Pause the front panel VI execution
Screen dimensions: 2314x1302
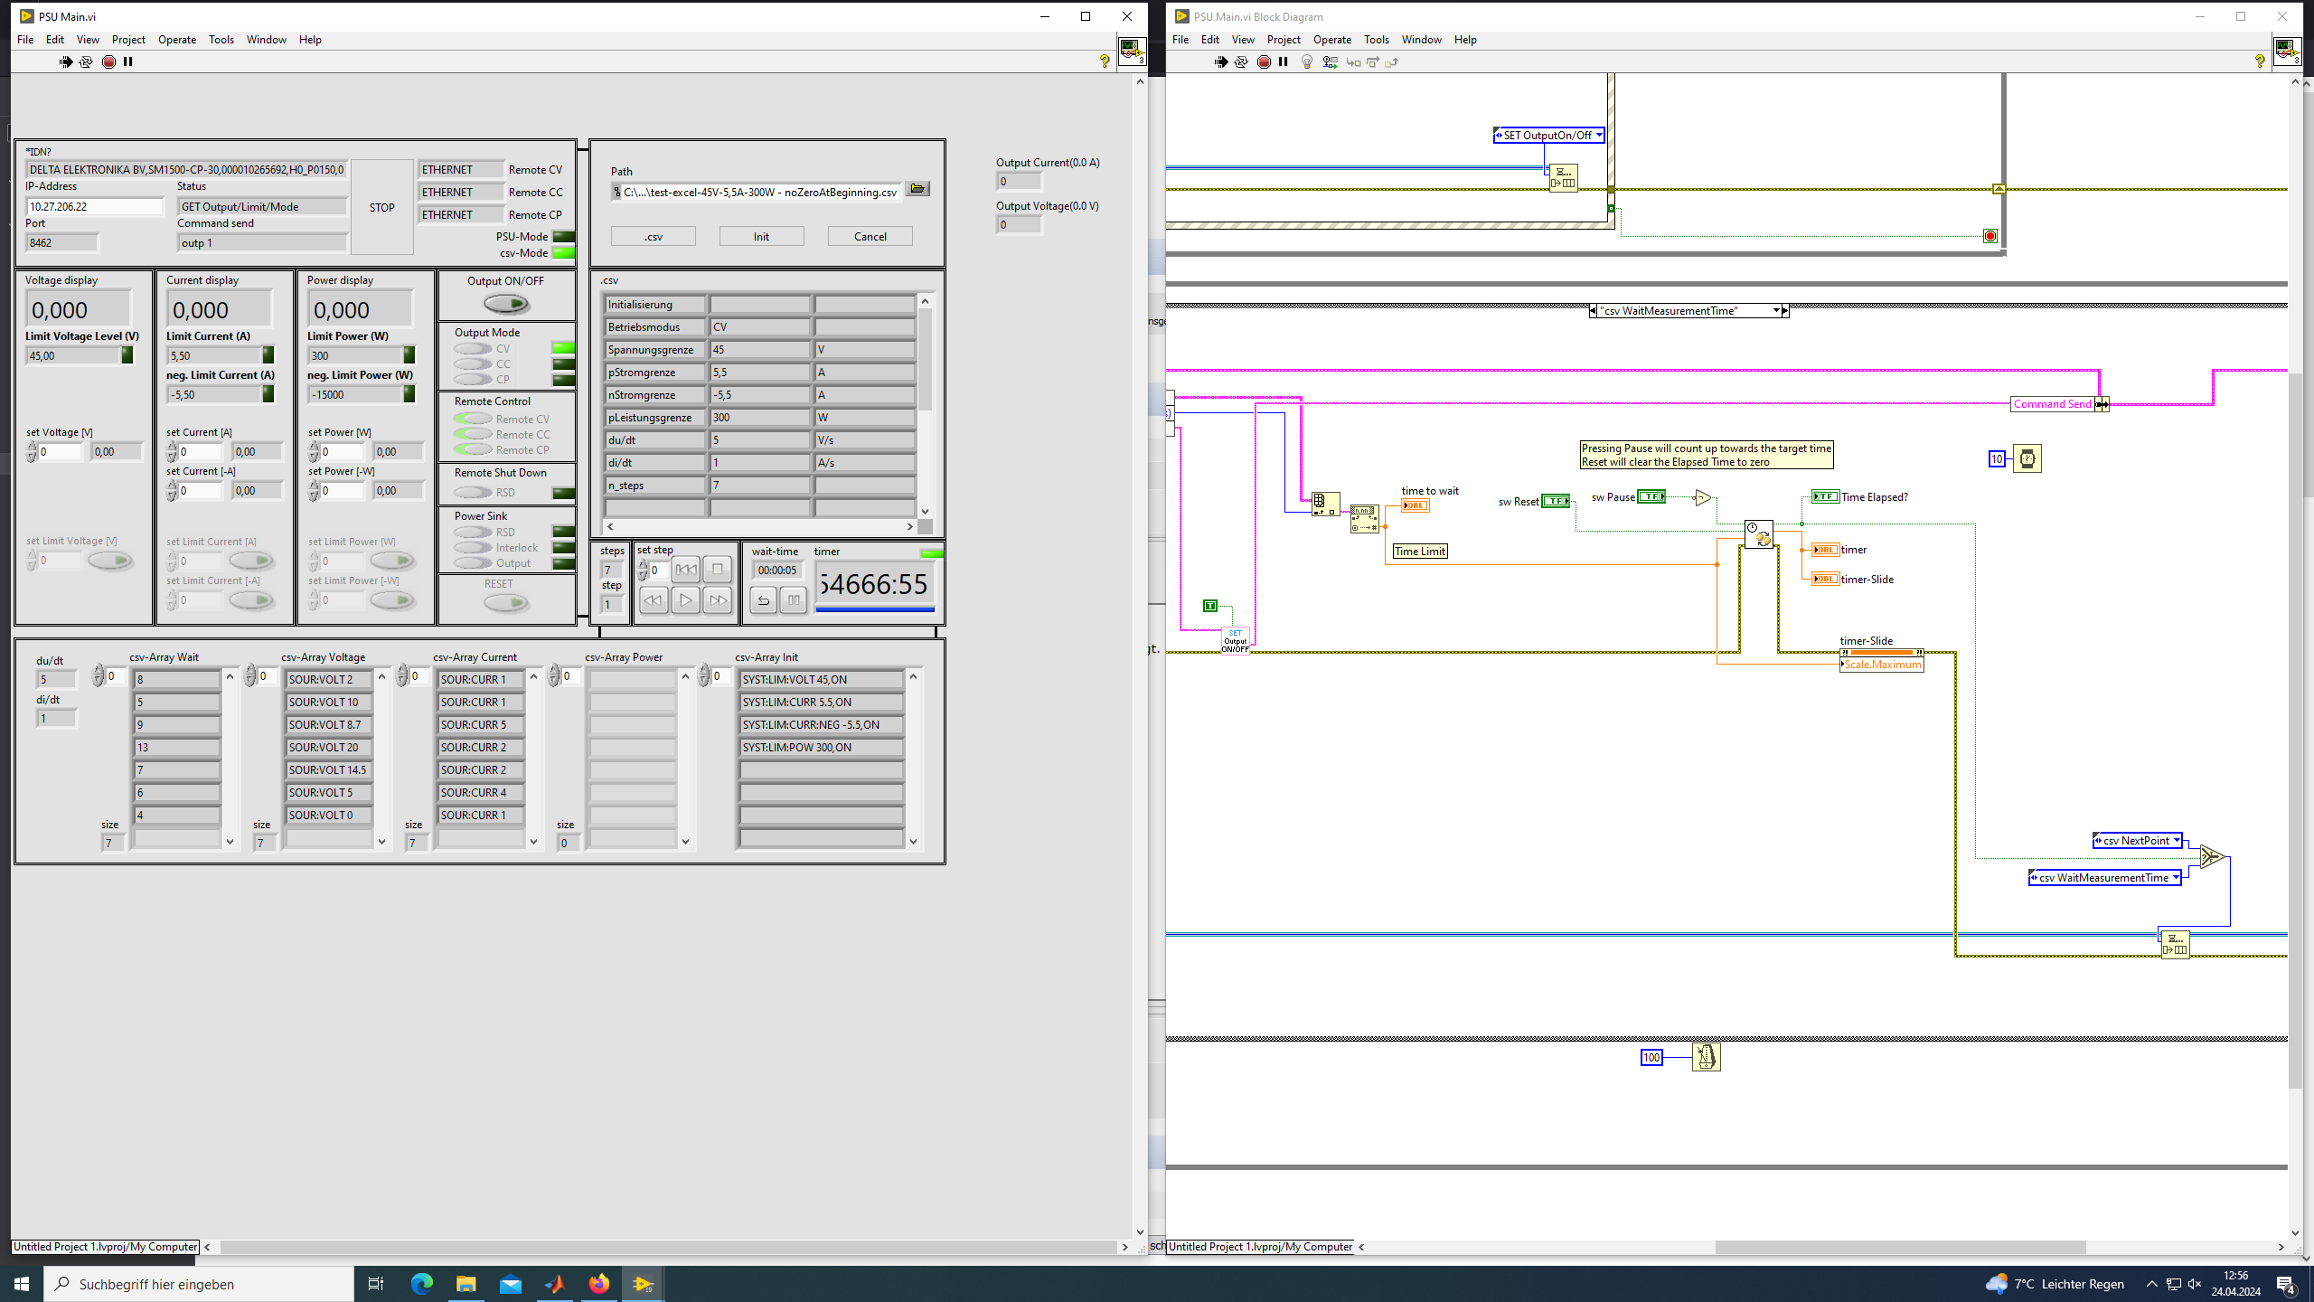(x=127, y=61)
